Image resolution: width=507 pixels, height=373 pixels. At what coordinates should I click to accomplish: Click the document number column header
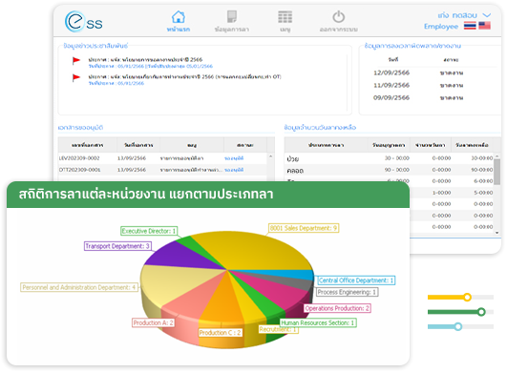tap(88, 145)
